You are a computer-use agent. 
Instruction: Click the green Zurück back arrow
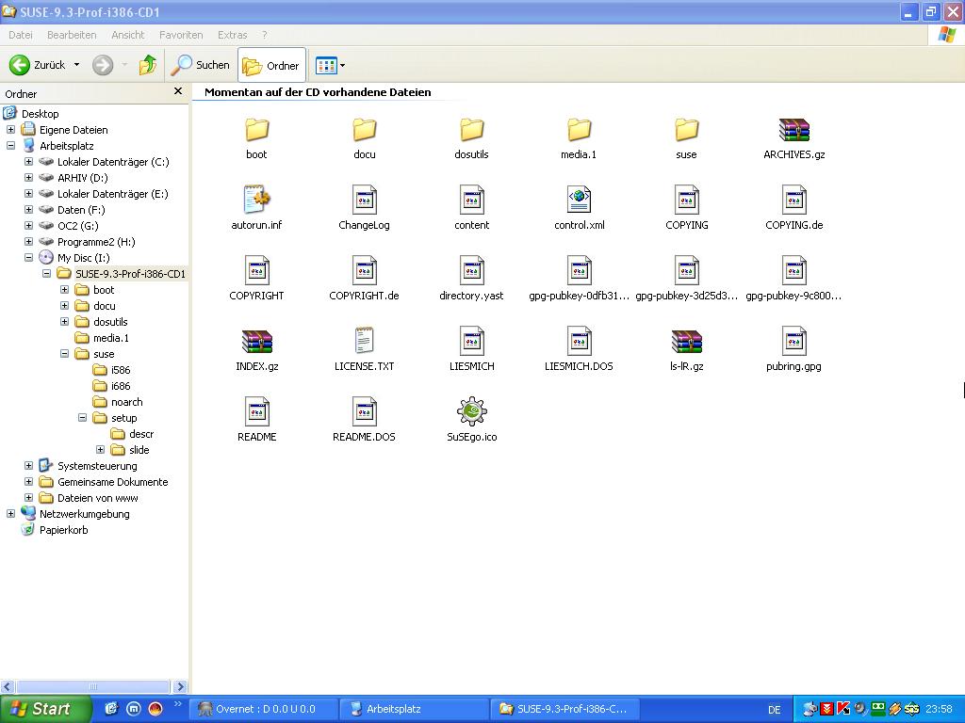pos(19,65)
